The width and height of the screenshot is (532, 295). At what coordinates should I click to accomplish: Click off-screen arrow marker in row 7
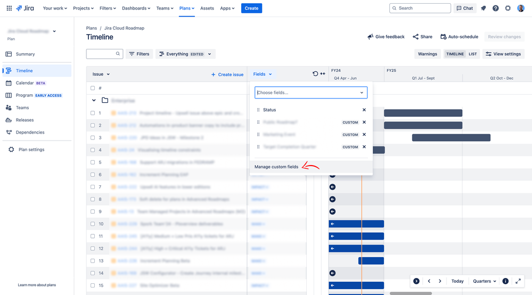332,187
